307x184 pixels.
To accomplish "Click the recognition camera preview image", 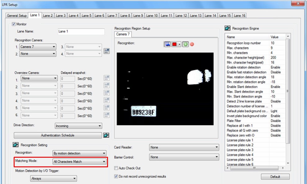I will 165,89.
